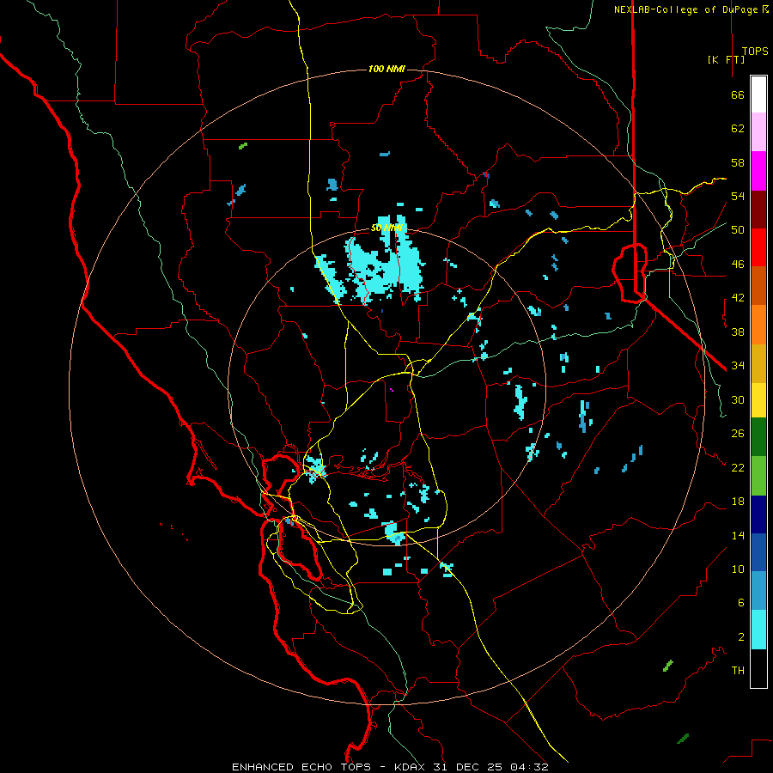Click the 100 NMI range ring label
Screen dimensions: 773x773
(x=386, y=69)
